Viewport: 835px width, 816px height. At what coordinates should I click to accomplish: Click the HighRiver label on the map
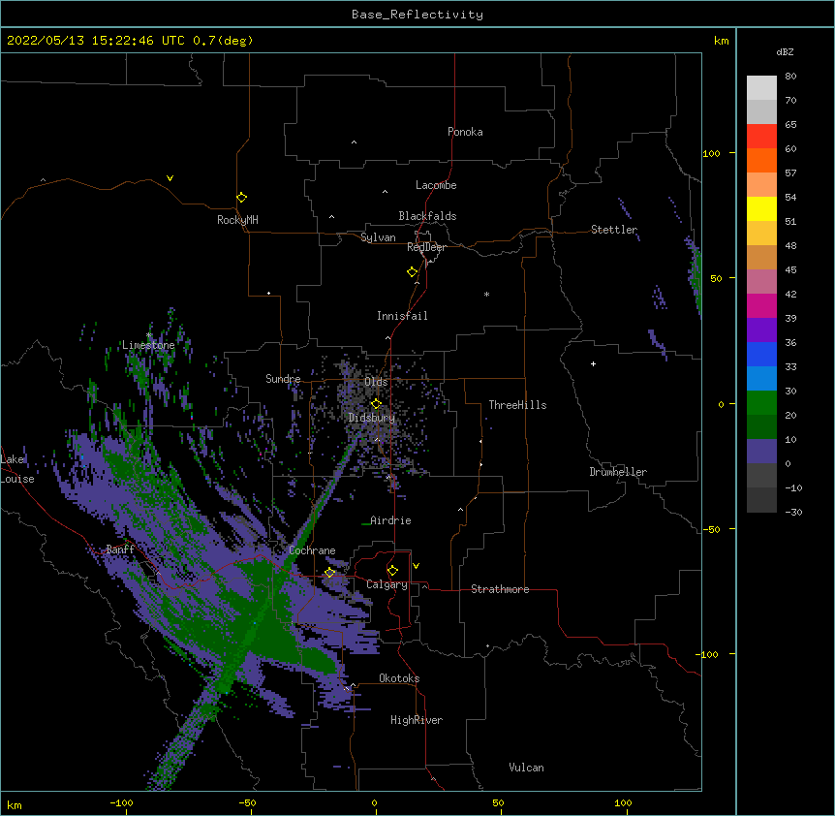[x=417, y=720]
